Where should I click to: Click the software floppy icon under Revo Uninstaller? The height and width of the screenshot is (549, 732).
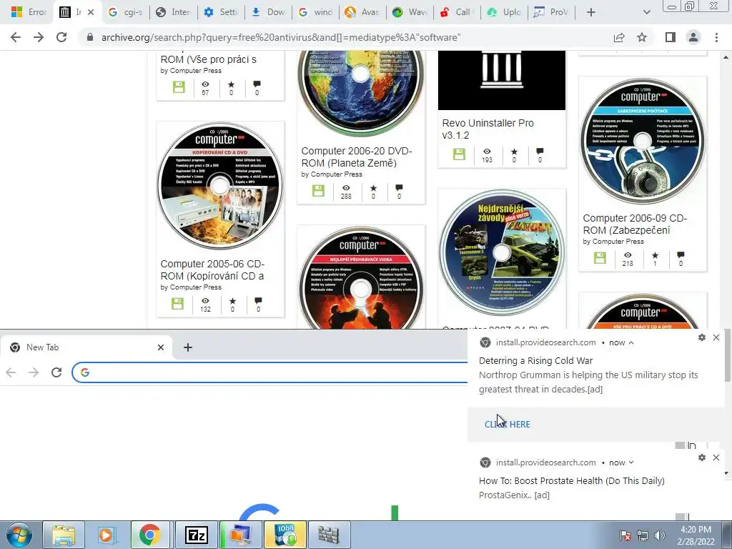pyautogui.click(x=460, y=154)
